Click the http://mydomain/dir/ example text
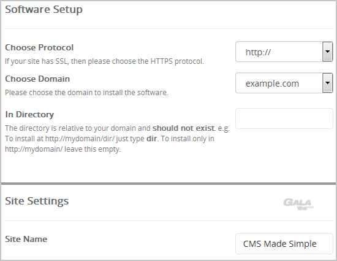Viewport: 337px width, 261px height. click(80, 139)
